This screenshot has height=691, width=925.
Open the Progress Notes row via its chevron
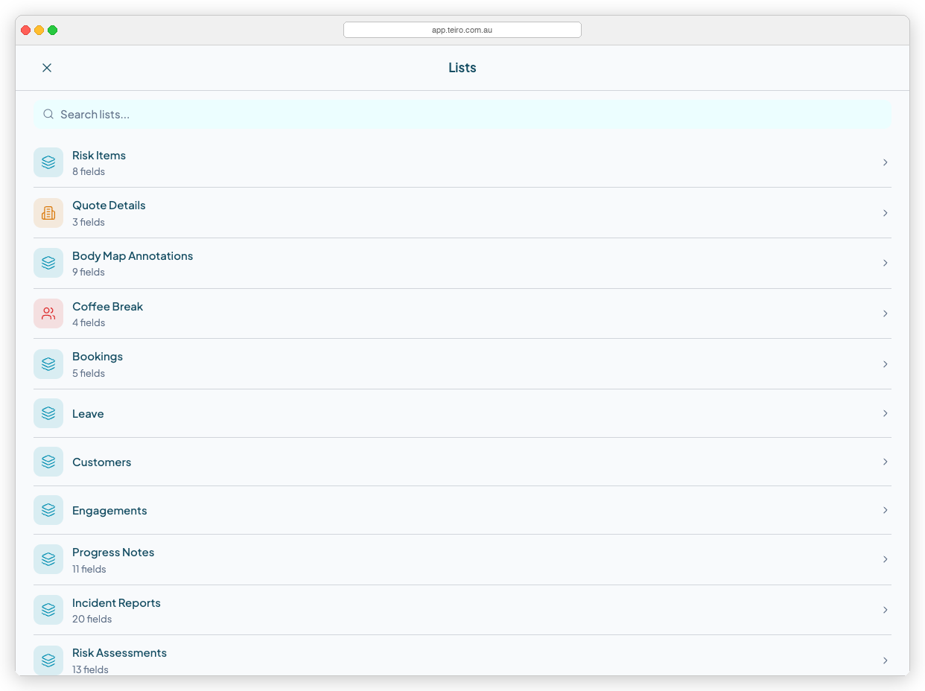(886, 559)
